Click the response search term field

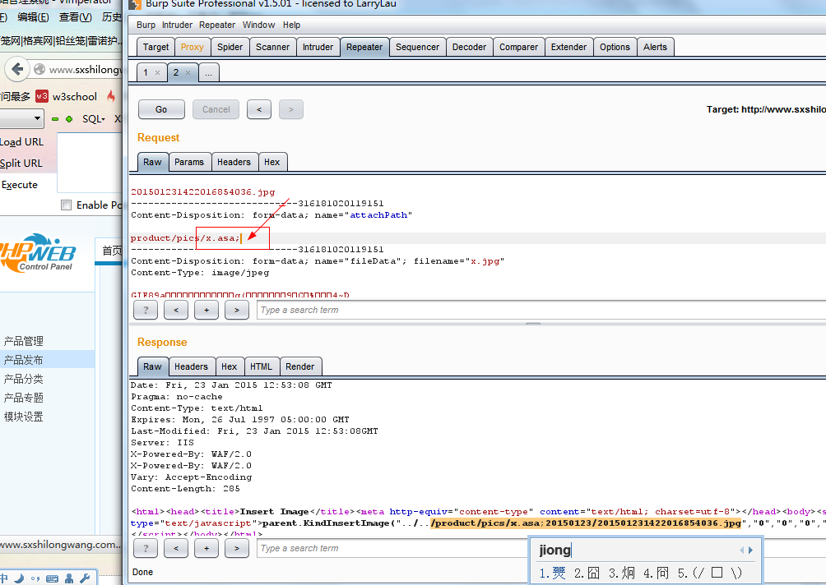(x=392, y=548)
